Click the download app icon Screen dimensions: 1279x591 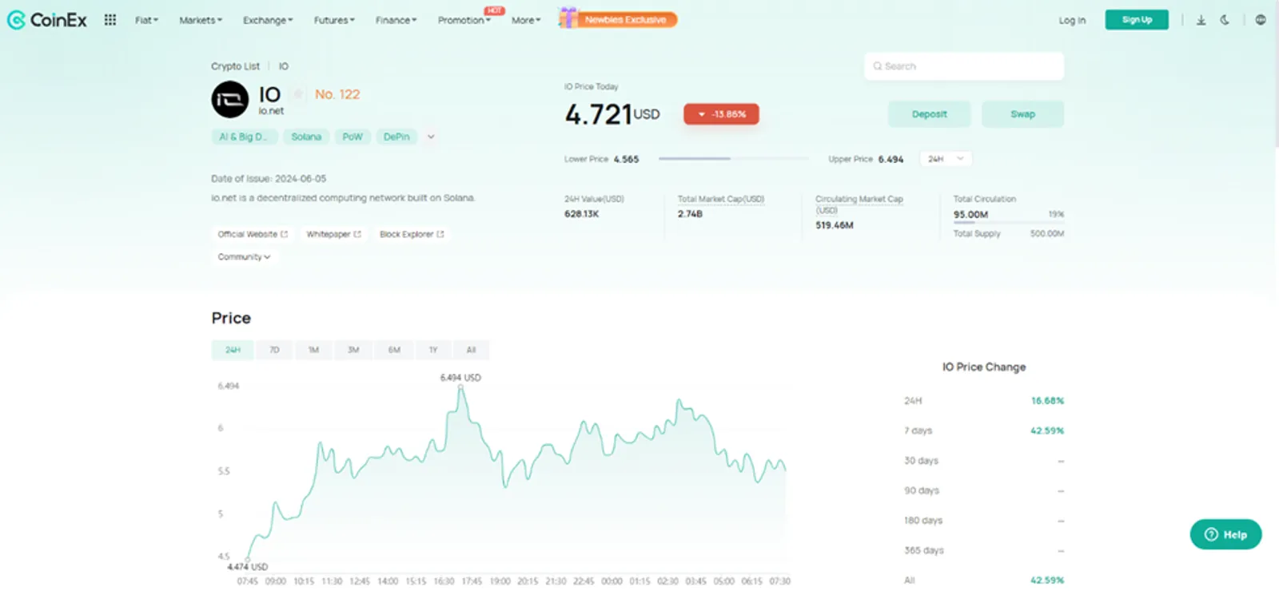pos(1201,20)
